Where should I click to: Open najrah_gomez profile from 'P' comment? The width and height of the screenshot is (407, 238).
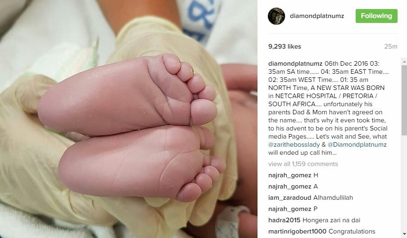pyautogui.click(x=289, y=209)
